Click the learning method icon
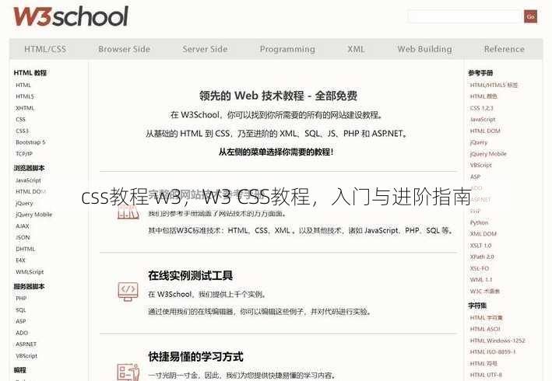 (x=128, y=372)
